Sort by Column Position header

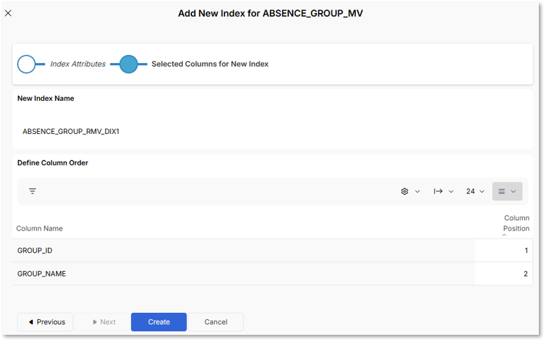(516, 223)
